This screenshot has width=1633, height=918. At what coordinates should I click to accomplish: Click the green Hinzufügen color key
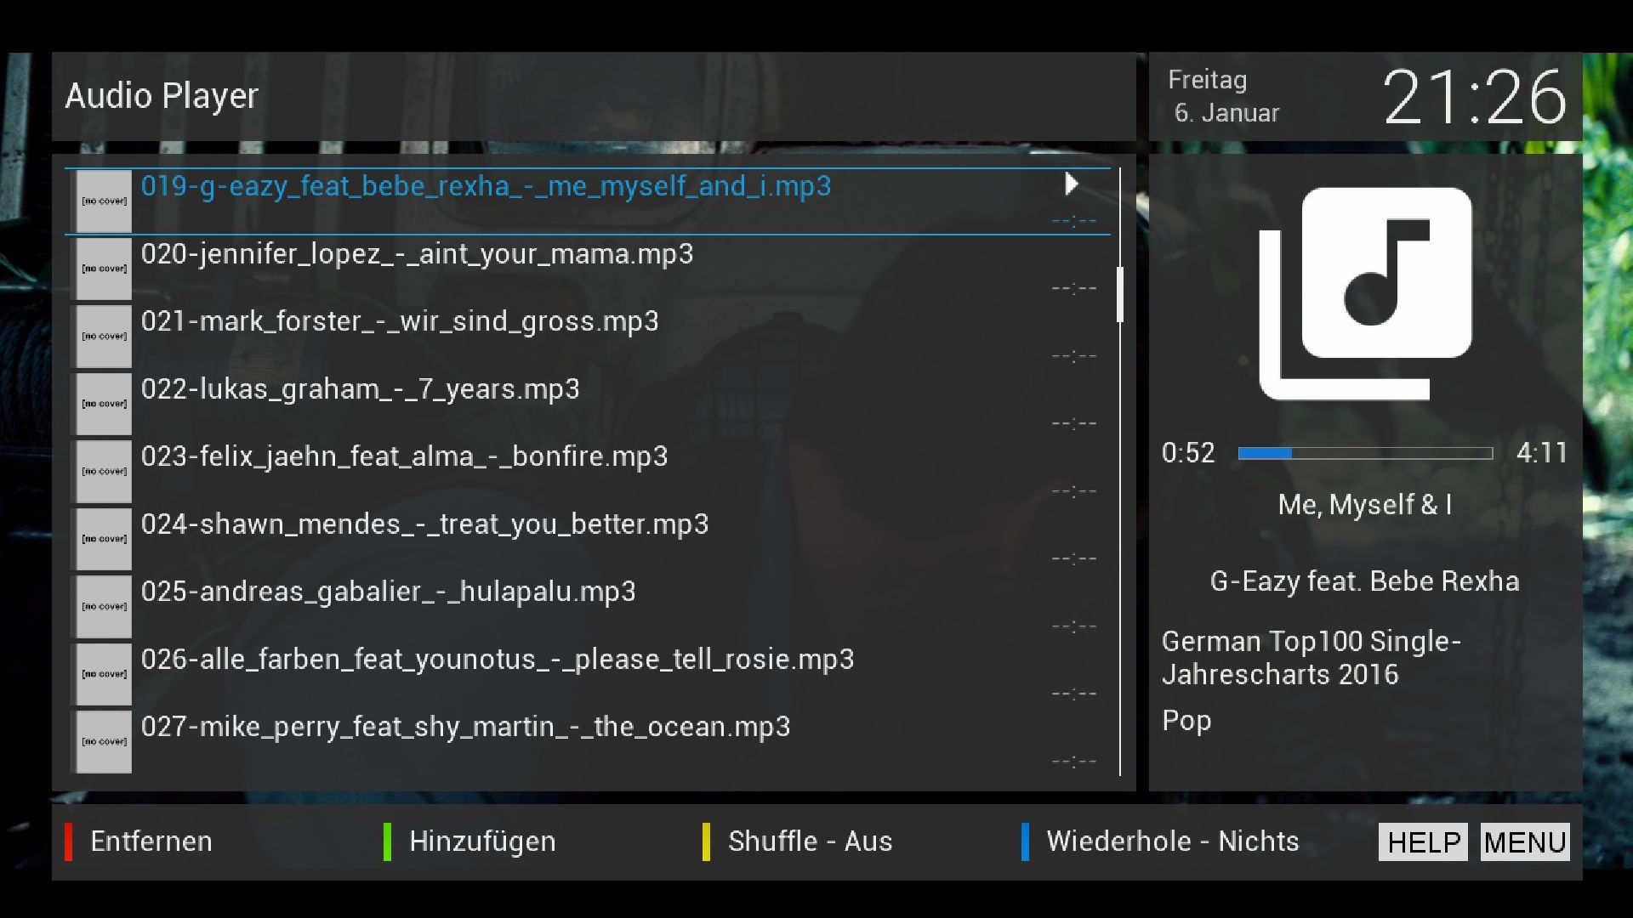click(x=387, y=841)
